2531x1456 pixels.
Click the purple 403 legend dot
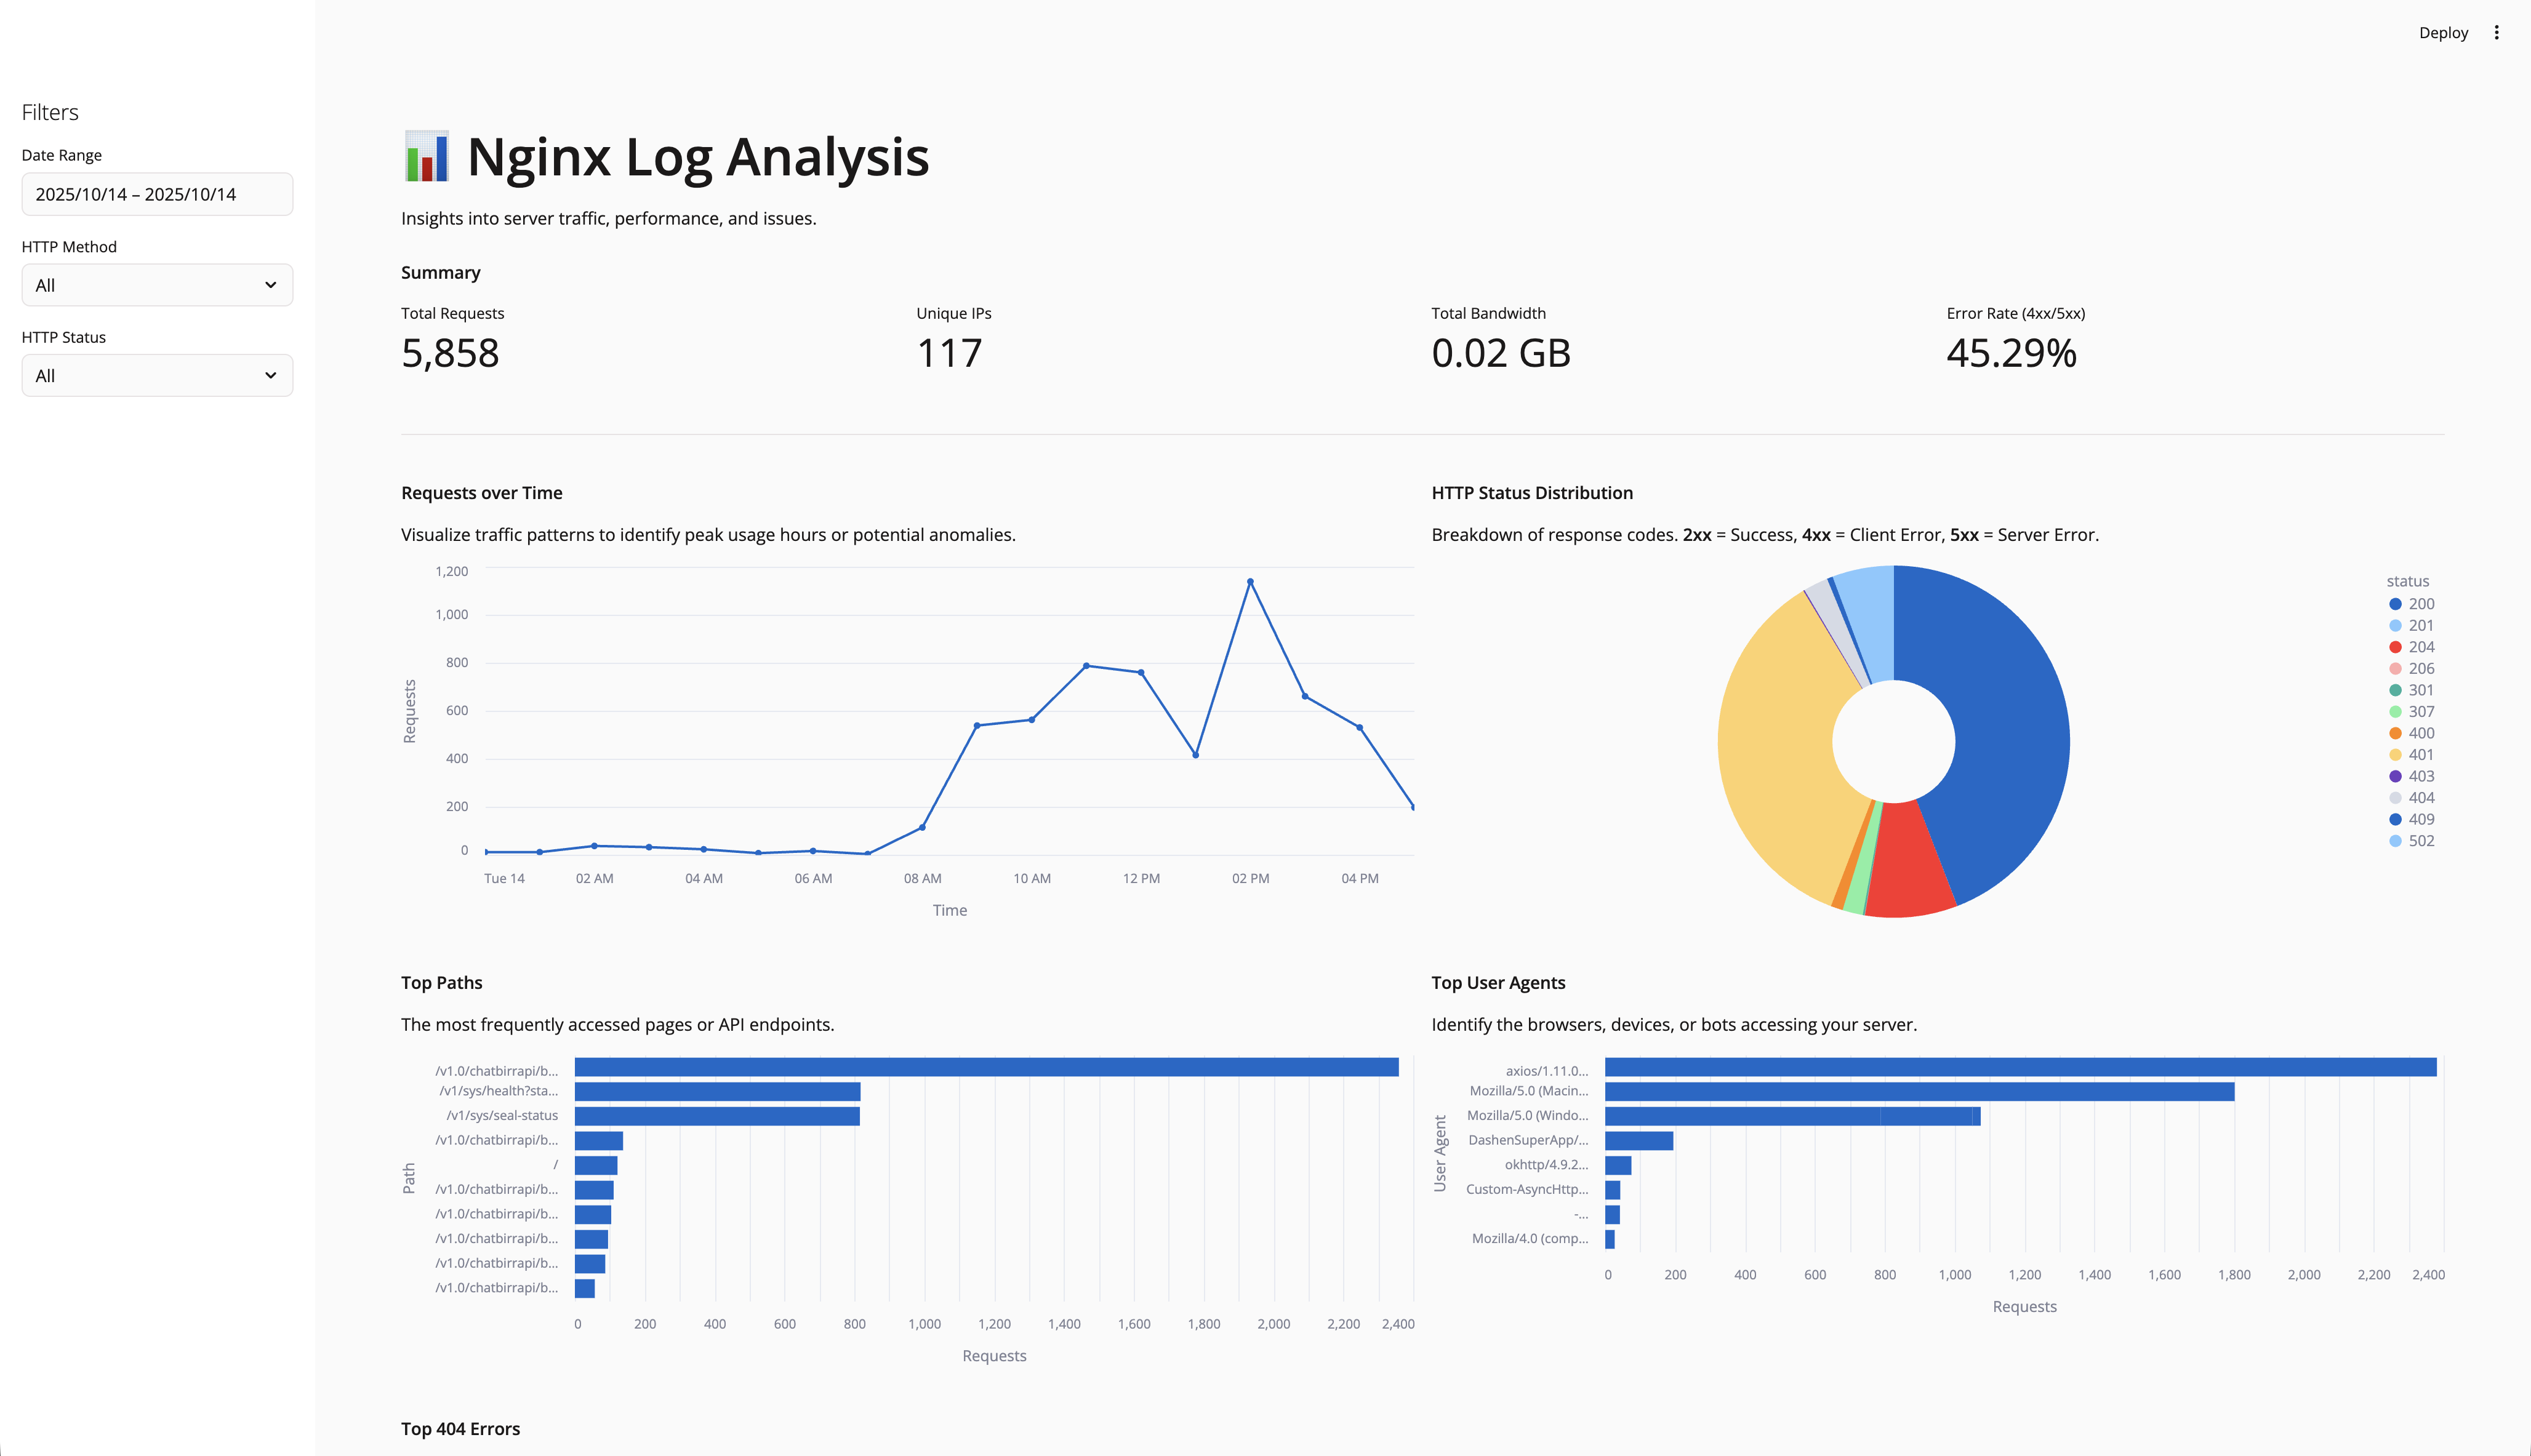tap(2395, 776)
